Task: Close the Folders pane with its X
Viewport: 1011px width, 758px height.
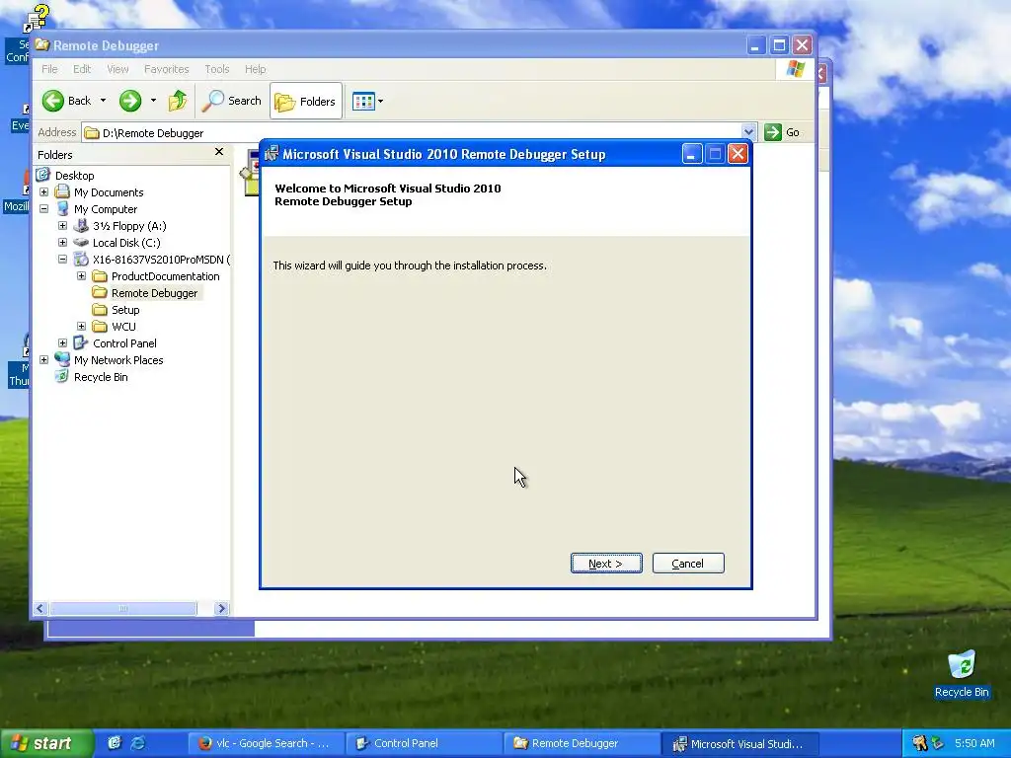Action: (219, 151)
